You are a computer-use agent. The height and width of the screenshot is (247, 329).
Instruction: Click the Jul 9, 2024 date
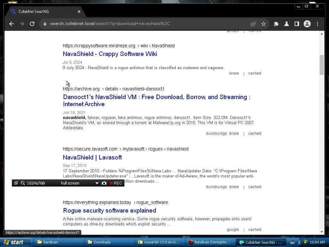(72, 62)
